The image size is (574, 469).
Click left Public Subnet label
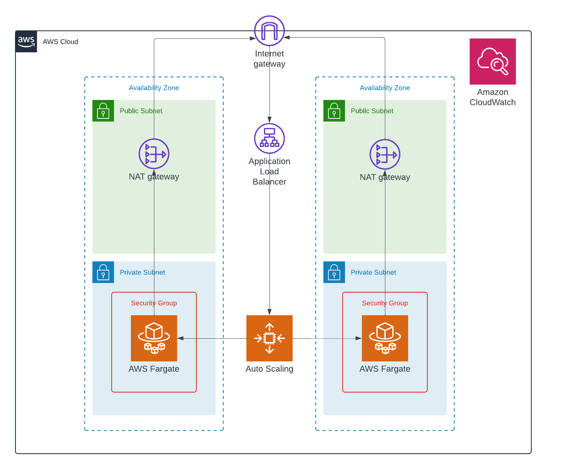[x=141, y=111]
